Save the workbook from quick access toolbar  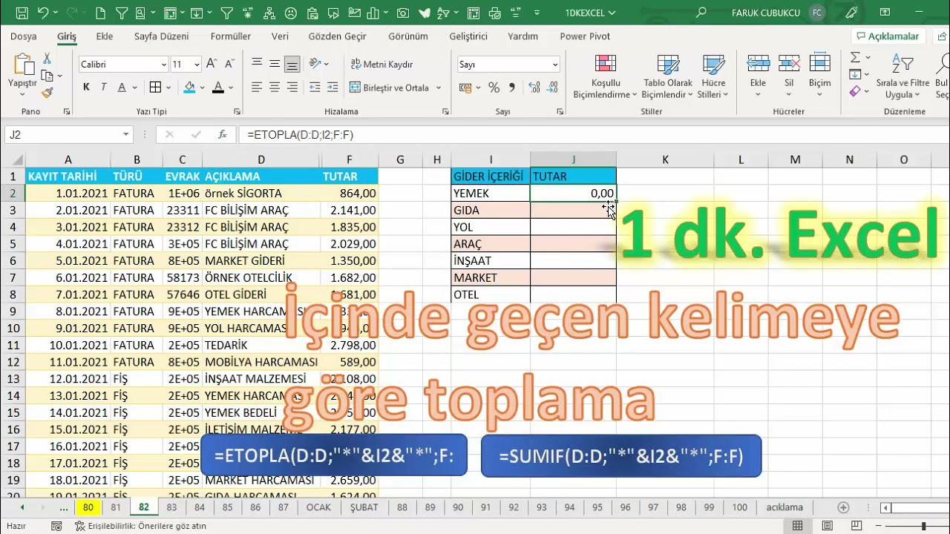tap(22, 13)
